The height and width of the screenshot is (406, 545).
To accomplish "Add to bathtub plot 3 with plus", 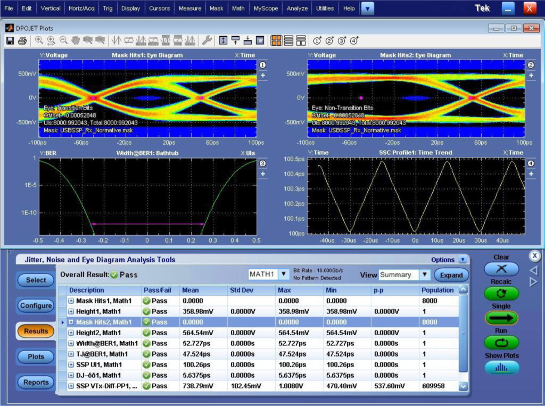I will point(263,174).
